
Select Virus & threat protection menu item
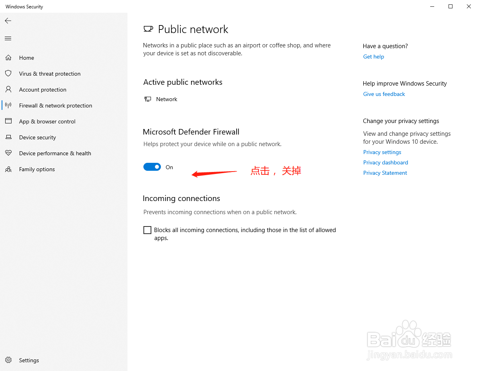(50, 74)
